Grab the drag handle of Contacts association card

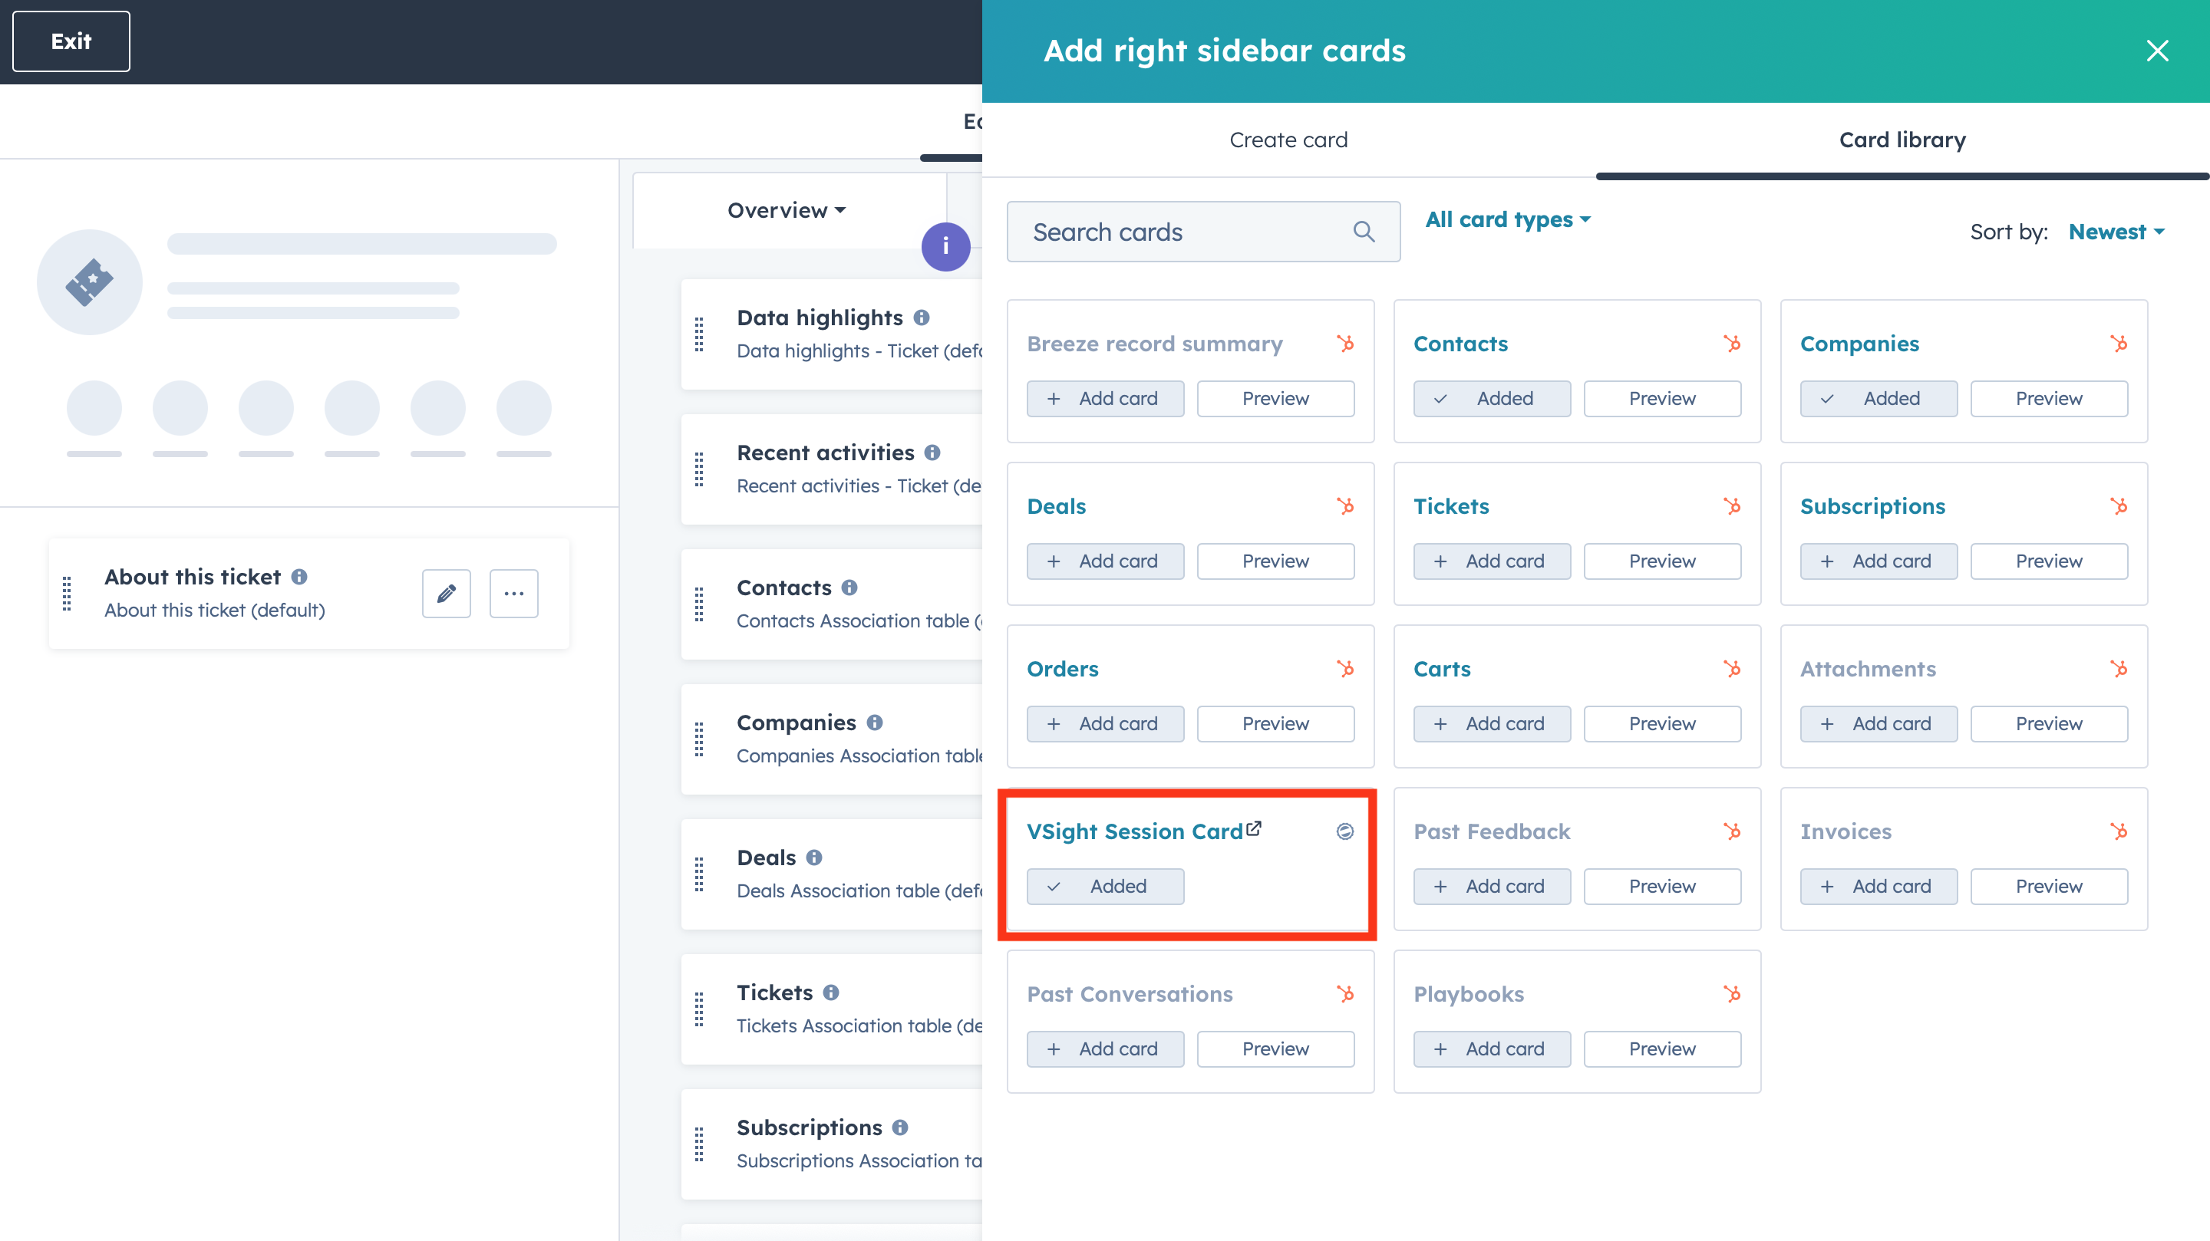pos(699,604)
